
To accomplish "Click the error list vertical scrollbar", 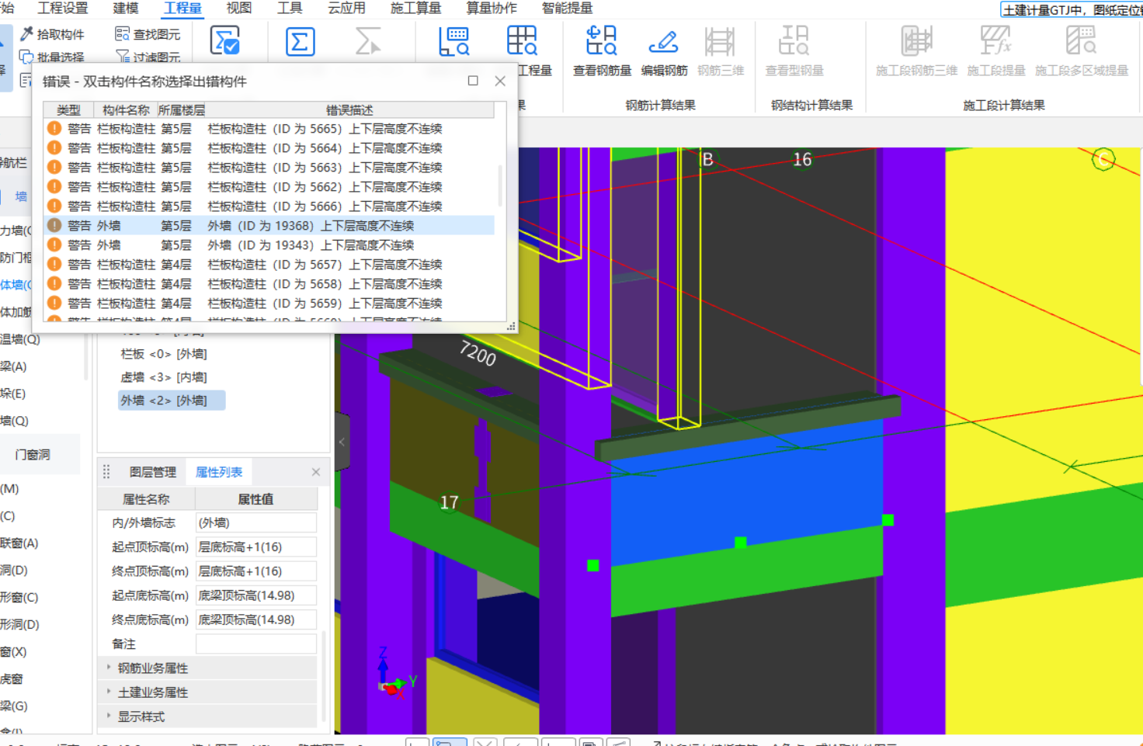I will [500, 186].
